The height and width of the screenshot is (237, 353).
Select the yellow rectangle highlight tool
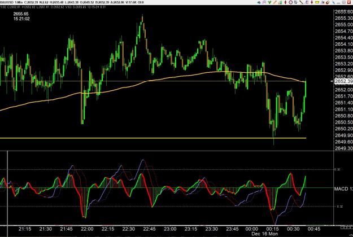pyautogui.click(x=317, y=2)
